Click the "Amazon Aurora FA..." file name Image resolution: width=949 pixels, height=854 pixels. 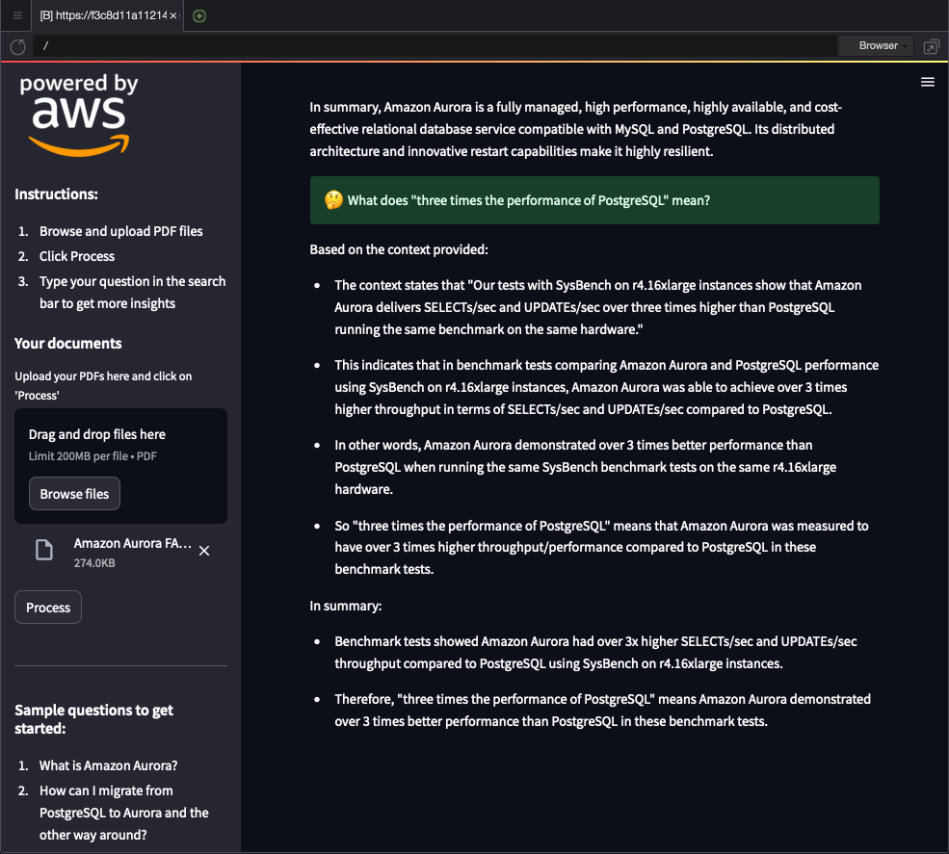133,543
